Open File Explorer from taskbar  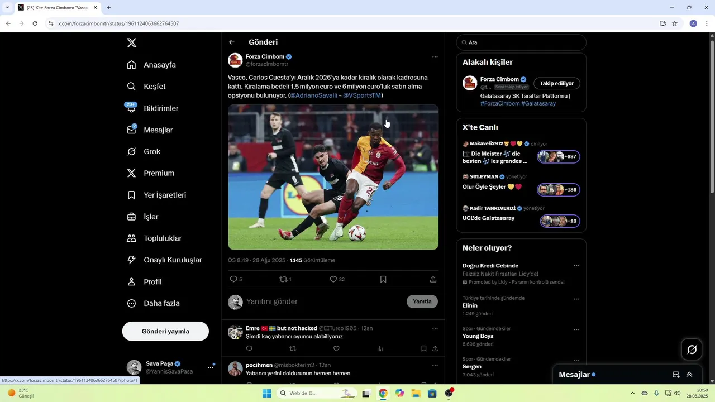[416, 393]
